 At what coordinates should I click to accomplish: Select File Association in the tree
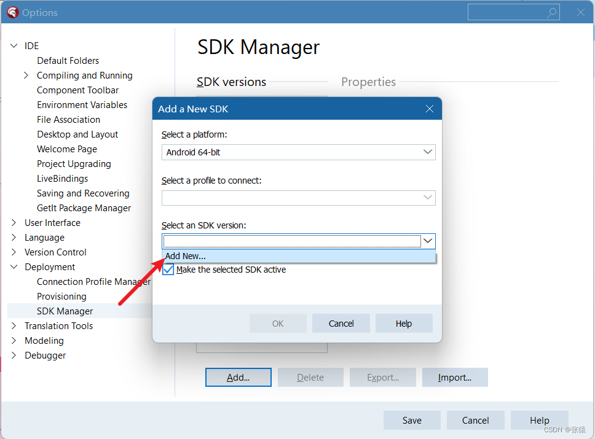69,120
